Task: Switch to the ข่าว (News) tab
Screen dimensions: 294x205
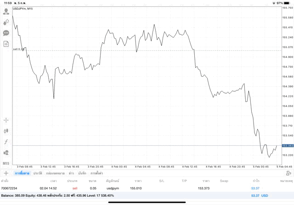Action: coord(71,173)
